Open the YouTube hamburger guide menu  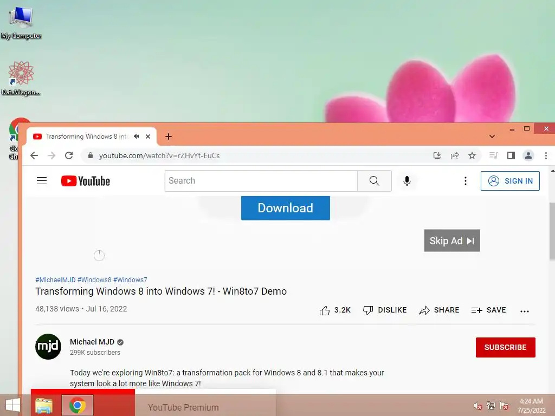coord(42,181)
